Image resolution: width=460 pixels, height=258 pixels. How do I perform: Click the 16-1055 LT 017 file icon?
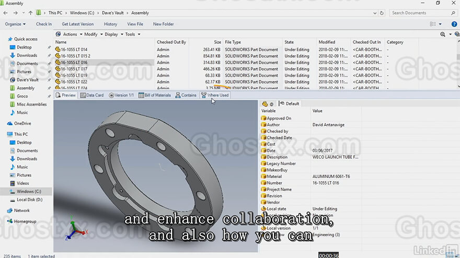point(57,69)
